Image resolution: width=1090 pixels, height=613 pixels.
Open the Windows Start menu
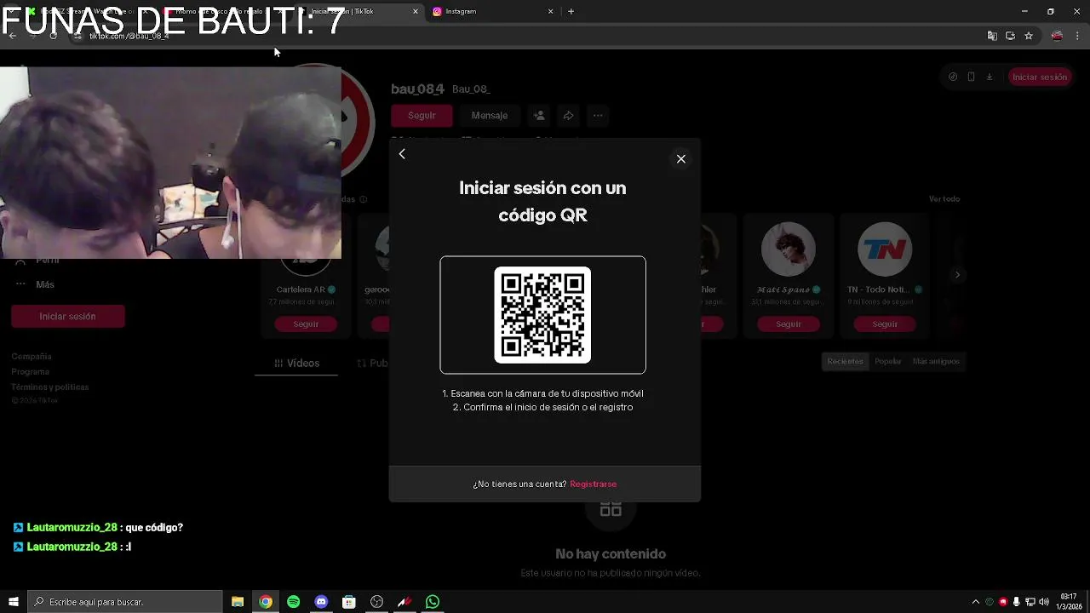(x=13, y=602)
